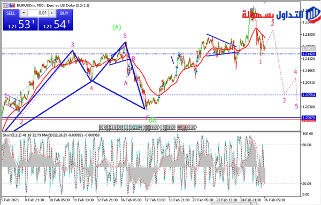Screen dimensions: 321x205
Task: Click the pink 09:16 event time marker
Action: 182,128
